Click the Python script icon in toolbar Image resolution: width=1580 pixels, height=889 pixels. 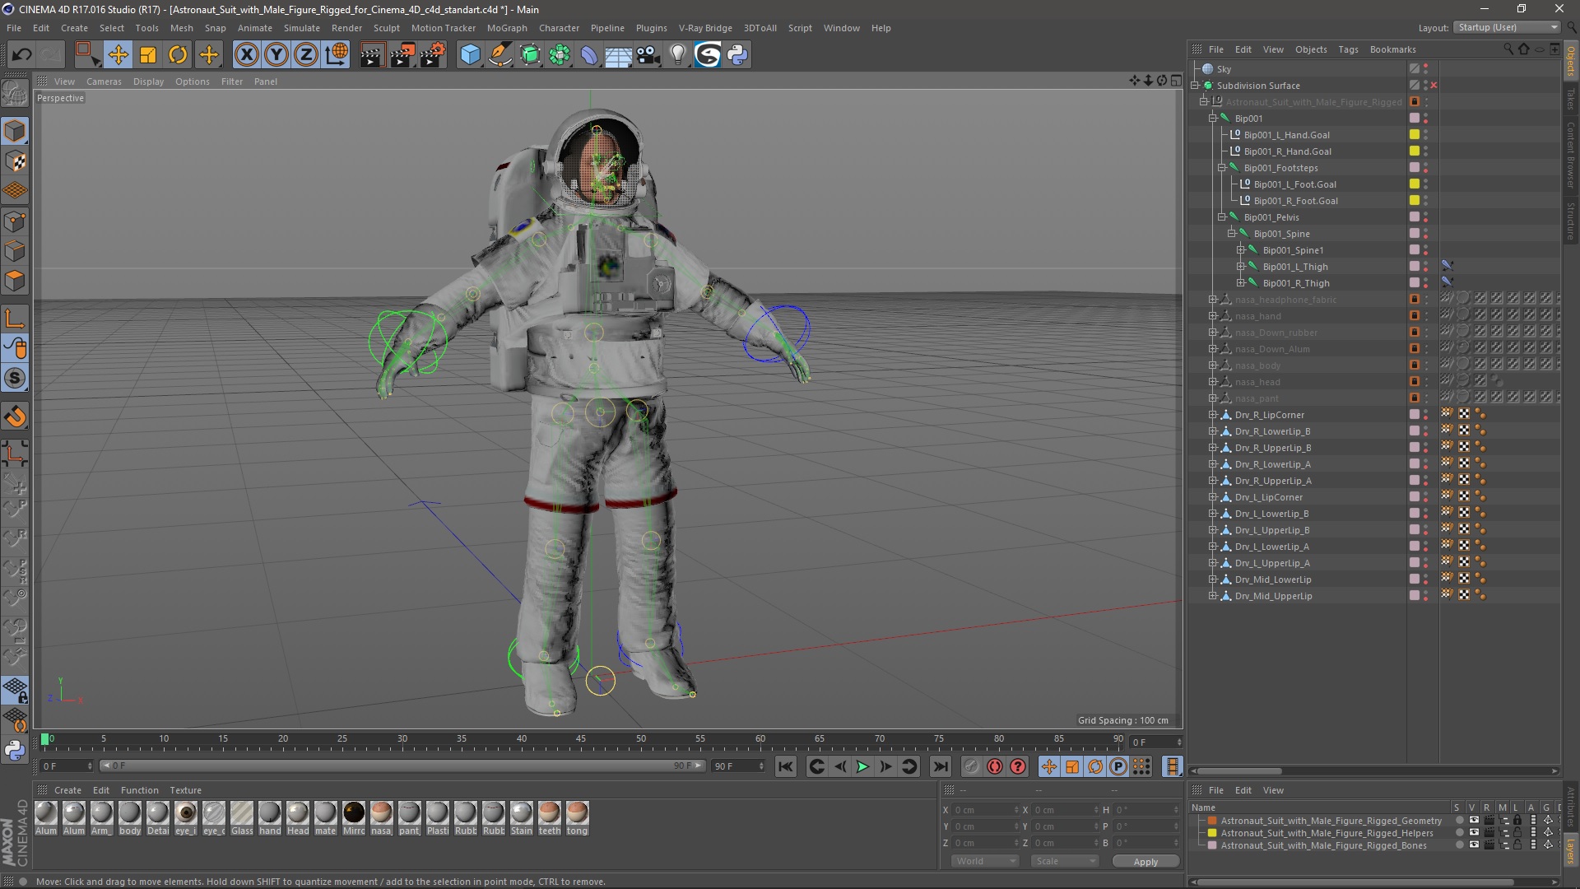point(738,55)
